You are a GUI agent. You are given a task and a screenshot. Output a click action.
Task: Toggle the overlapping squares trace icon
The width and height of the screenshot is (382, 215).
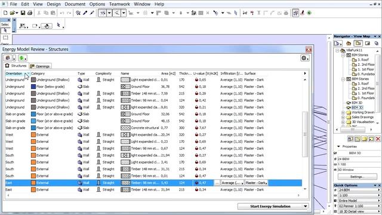click(x=295, y=13)
